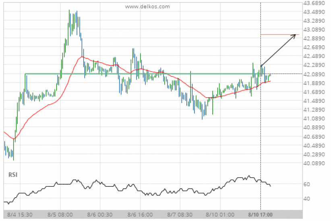The image size is (331, 221).
Task: Click the 40.2890 price axis label
Action: coord(314,154)
